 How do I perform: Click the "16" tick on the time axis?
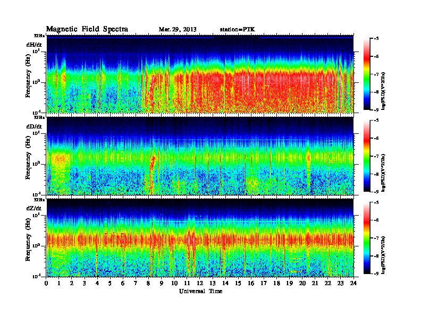[x=251, y=284]
